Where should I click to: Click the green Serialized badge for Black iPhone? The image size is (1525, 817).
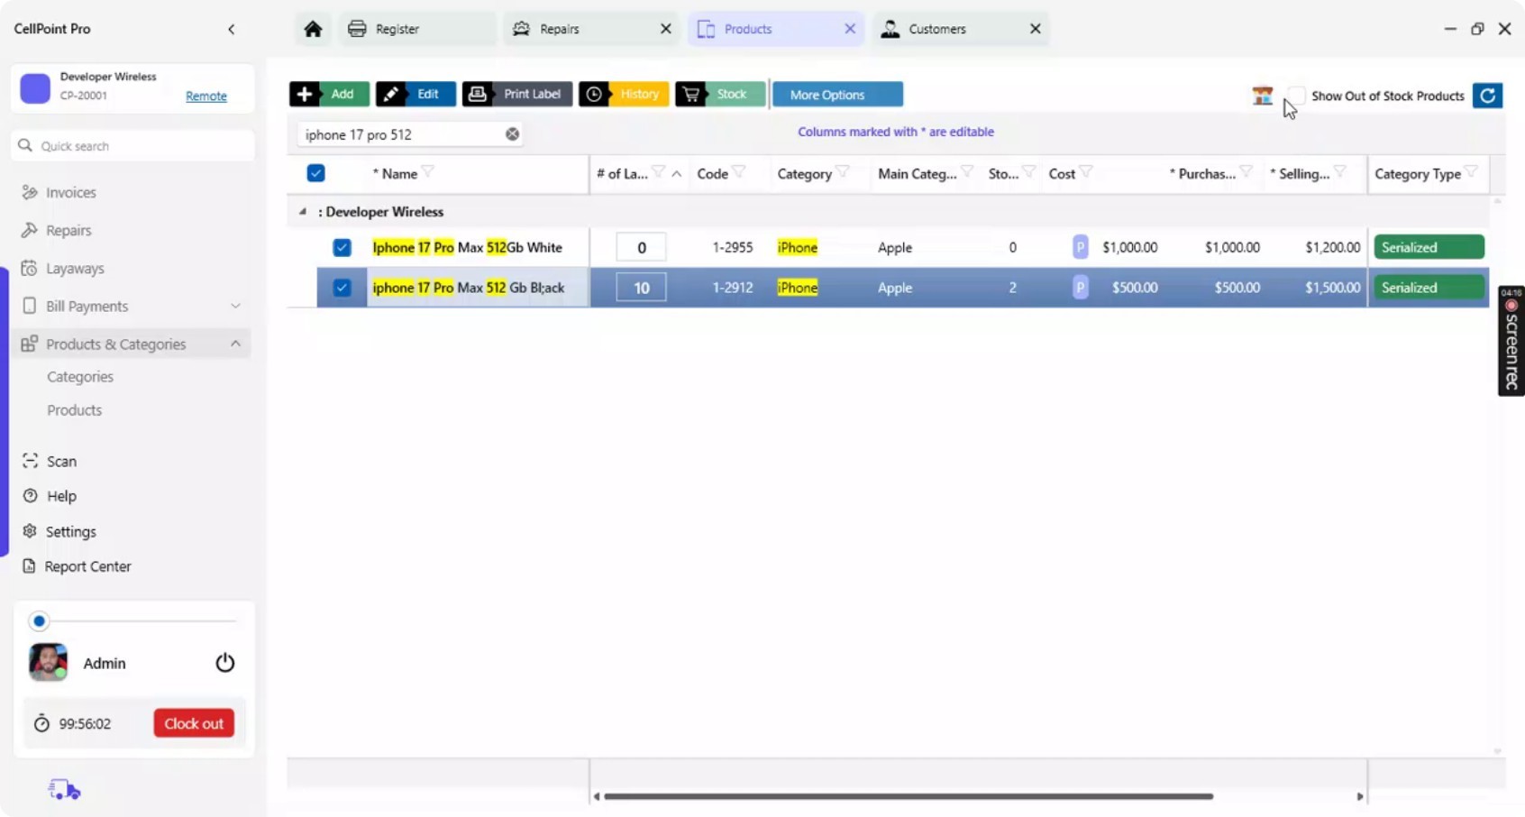(1429, 288)
